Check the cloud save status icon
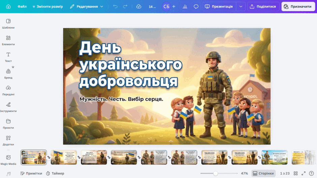 click(139, 6)
